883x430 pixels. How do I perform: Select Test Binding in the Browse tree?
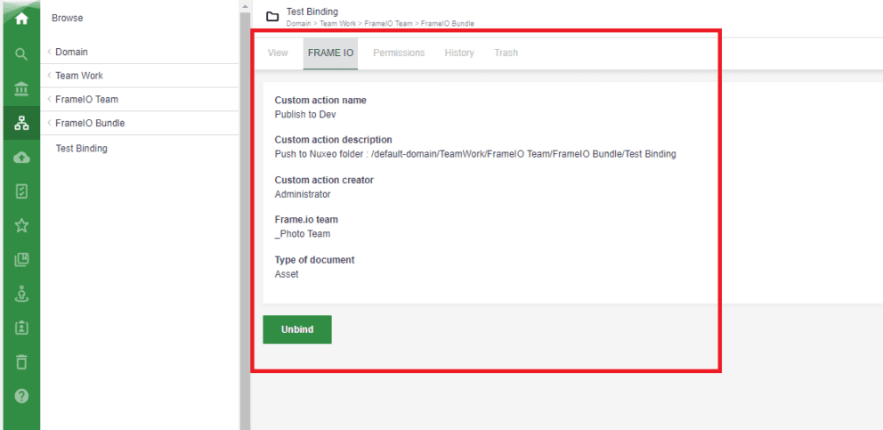coord(82,149)
